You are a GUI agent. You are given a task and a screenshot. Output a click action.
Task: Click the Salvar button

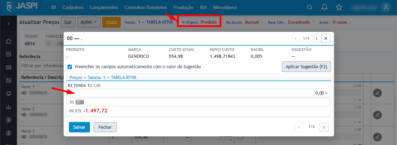click(79, 127)
